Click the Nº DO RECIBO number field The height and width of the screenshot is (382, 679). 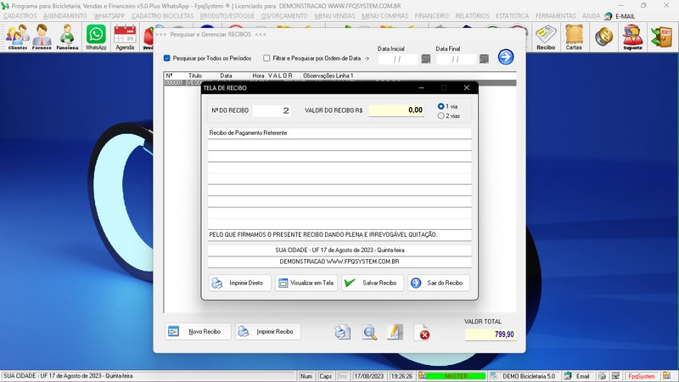[272, 110]
